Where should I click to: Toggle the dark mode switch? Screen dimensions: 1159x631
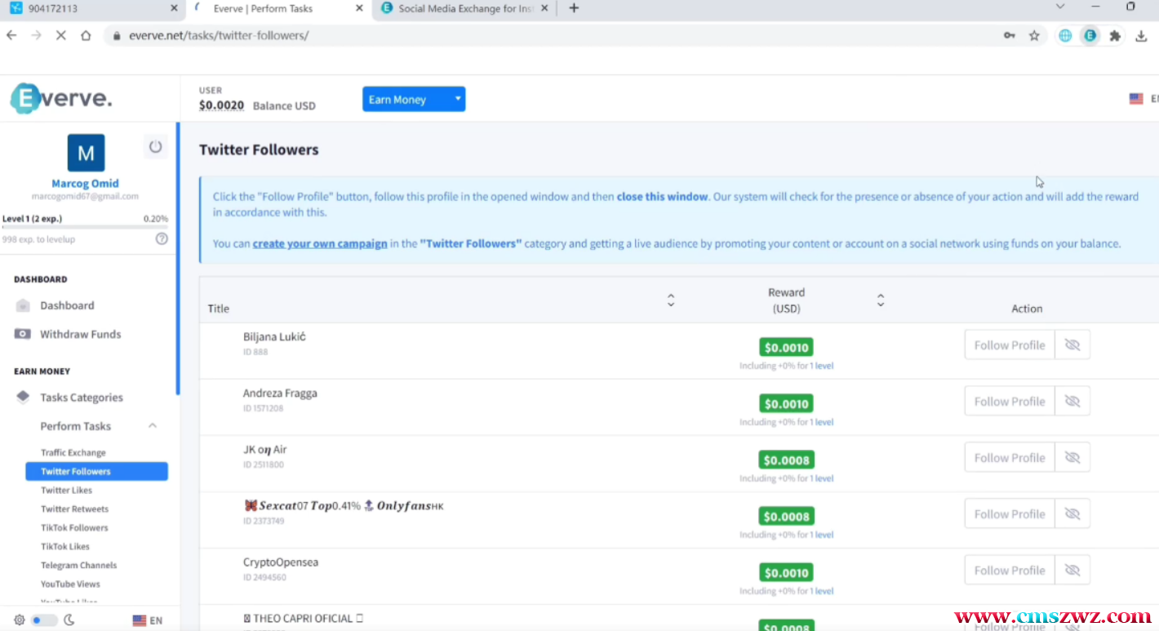click(x=43, y=620)
